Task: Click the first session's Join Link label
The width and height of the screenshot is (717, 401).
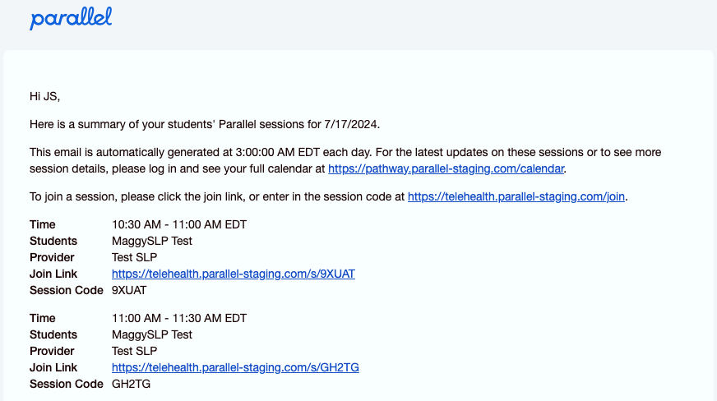Action: [x=53, y=274]
